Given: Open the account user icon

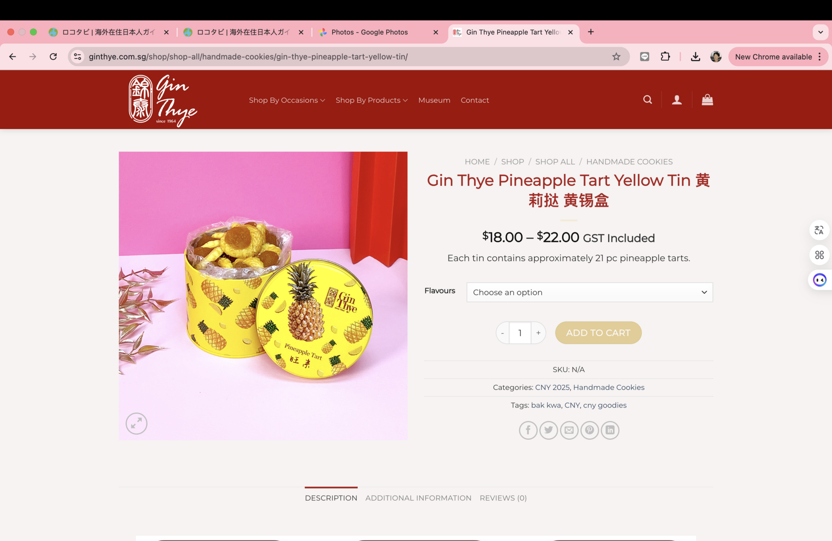Looking at the screenshot, I should pos(677,100).
